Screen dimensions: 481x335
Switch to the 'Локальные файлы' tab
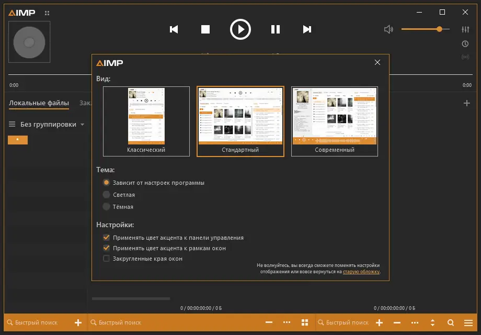click(39, 103)
